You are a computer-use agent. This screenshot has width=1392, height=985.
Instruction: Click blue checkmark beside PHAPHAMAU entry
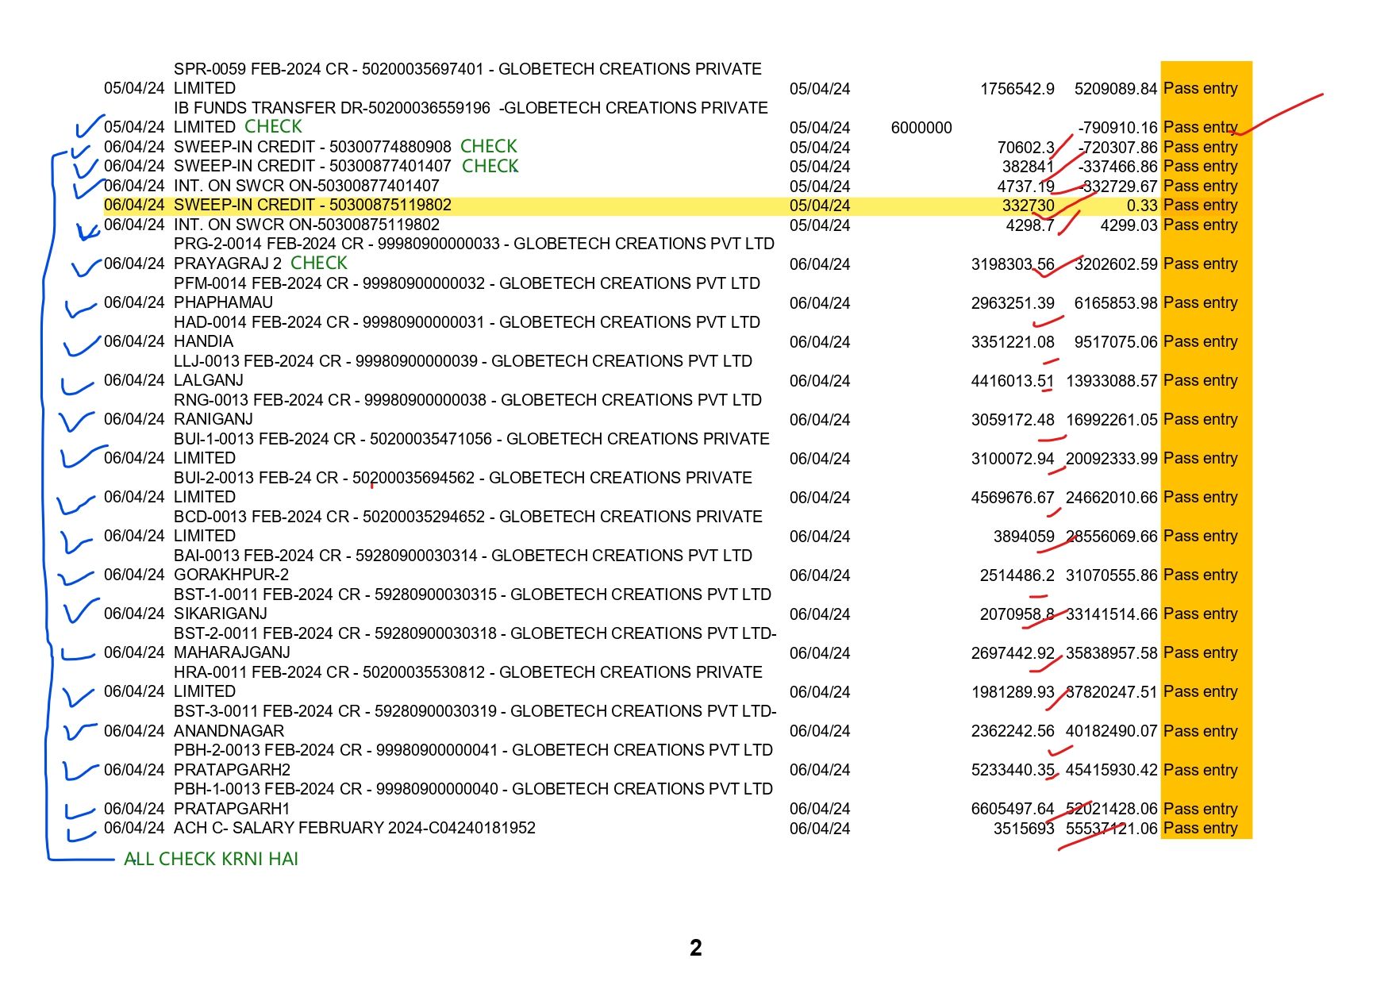pyautogui.click(x=83, y=308)
